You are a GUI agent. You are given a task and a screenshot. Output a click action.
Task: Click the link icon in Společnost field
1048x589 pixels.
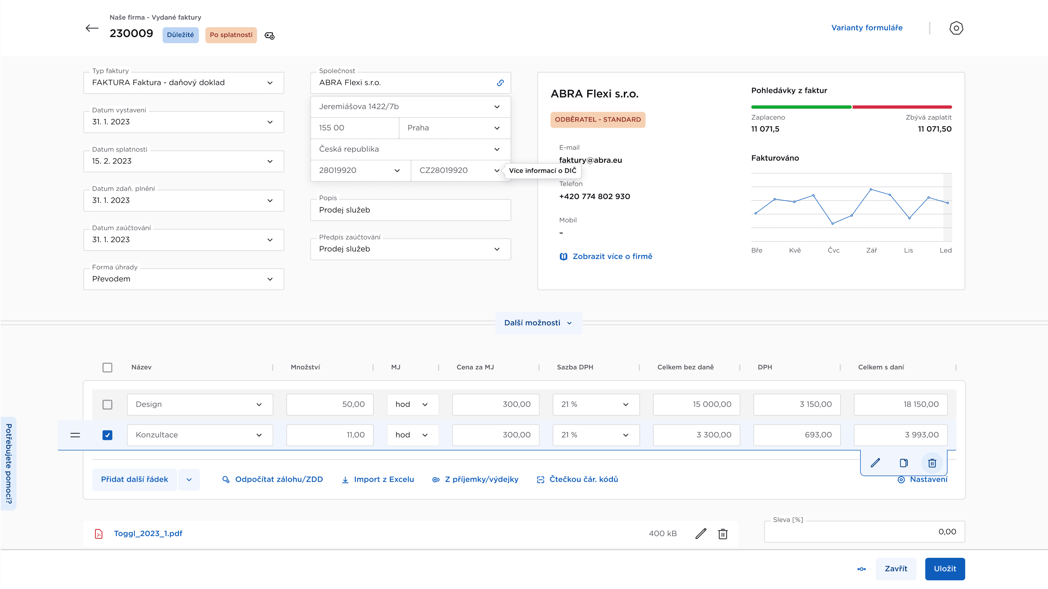tap(500, 83)
